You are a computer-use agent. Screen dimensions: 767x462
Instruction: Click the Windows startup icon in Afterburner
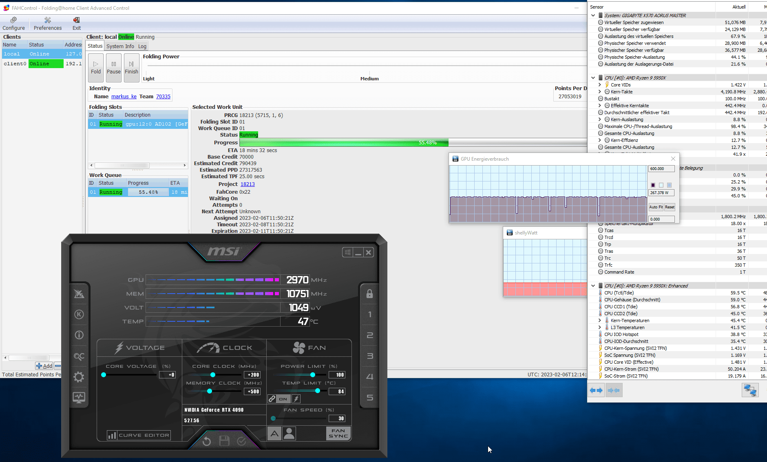pyautogui.click(x=348, y=252)
